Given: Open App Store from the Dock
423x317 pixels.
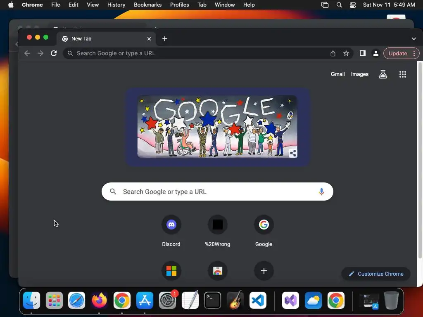Looking at the screenshot, I should (x=145, y=300).
